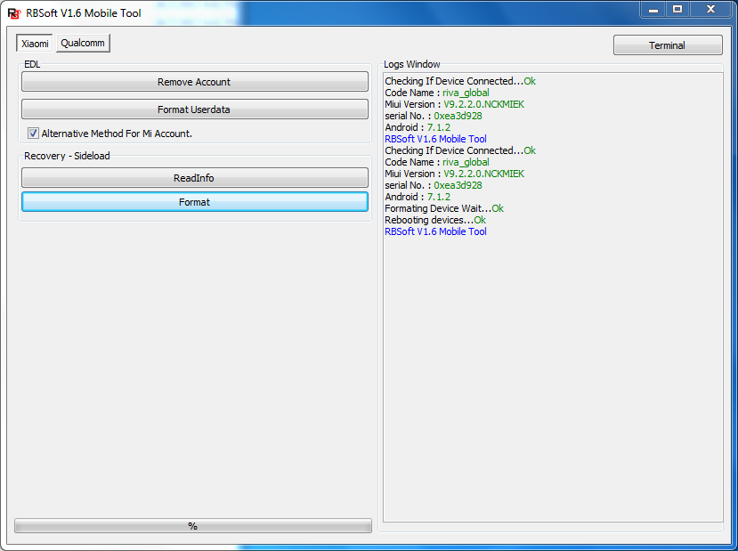Click 'Rebooting devices...Ok' log line

(435, 220)
